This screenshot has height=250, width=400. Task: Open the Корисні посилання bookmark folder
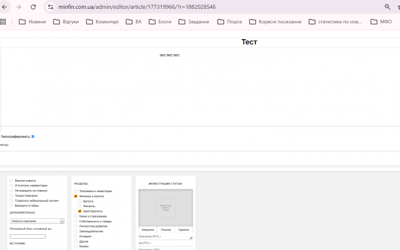point(275,22)
